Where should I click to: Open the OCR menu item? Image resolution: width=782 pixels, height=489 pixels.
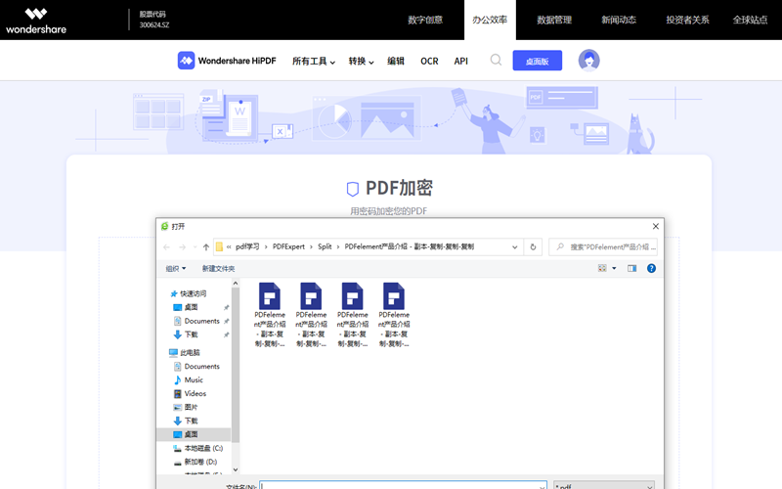[x=429, y=61]
